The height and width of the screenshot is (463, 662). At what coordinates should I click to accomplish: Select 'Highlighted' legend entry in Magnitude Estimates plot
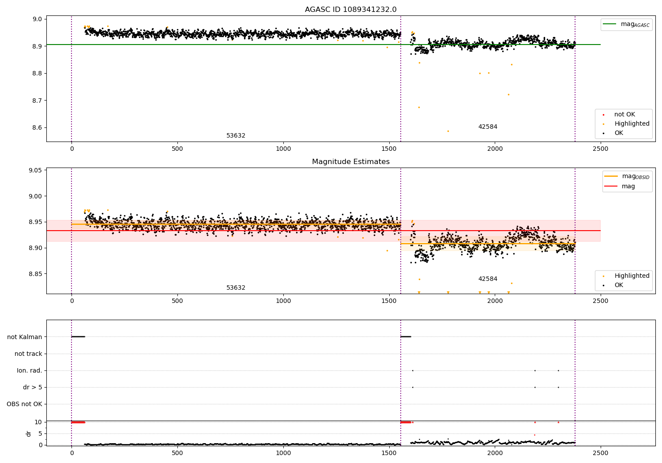(627, 276)
